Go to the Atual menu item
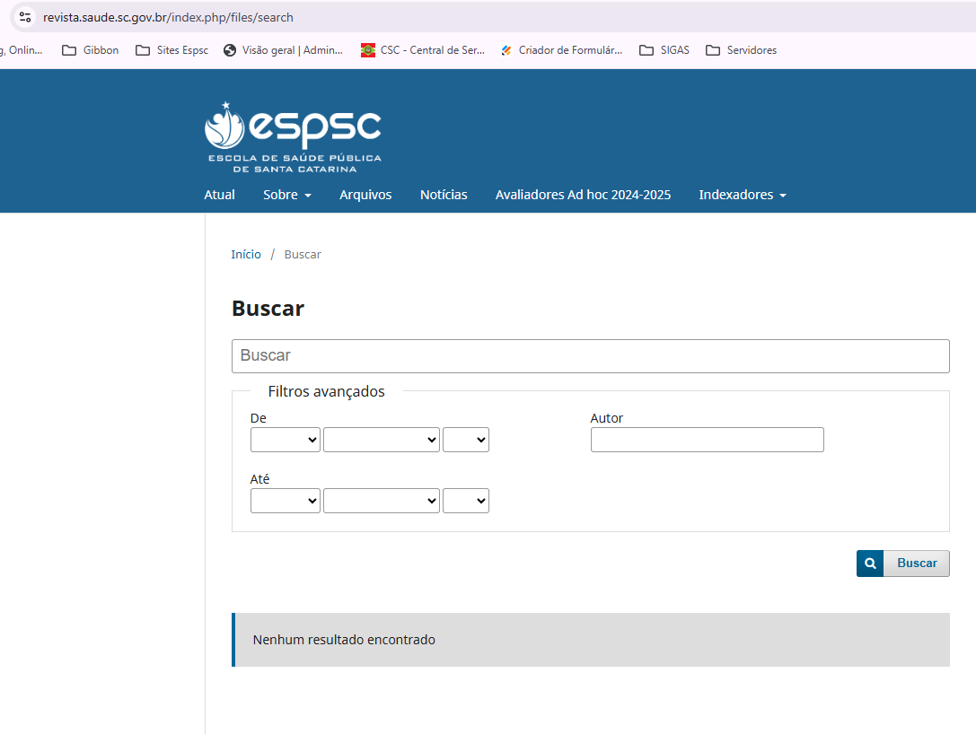 click(x=219, y=195)
